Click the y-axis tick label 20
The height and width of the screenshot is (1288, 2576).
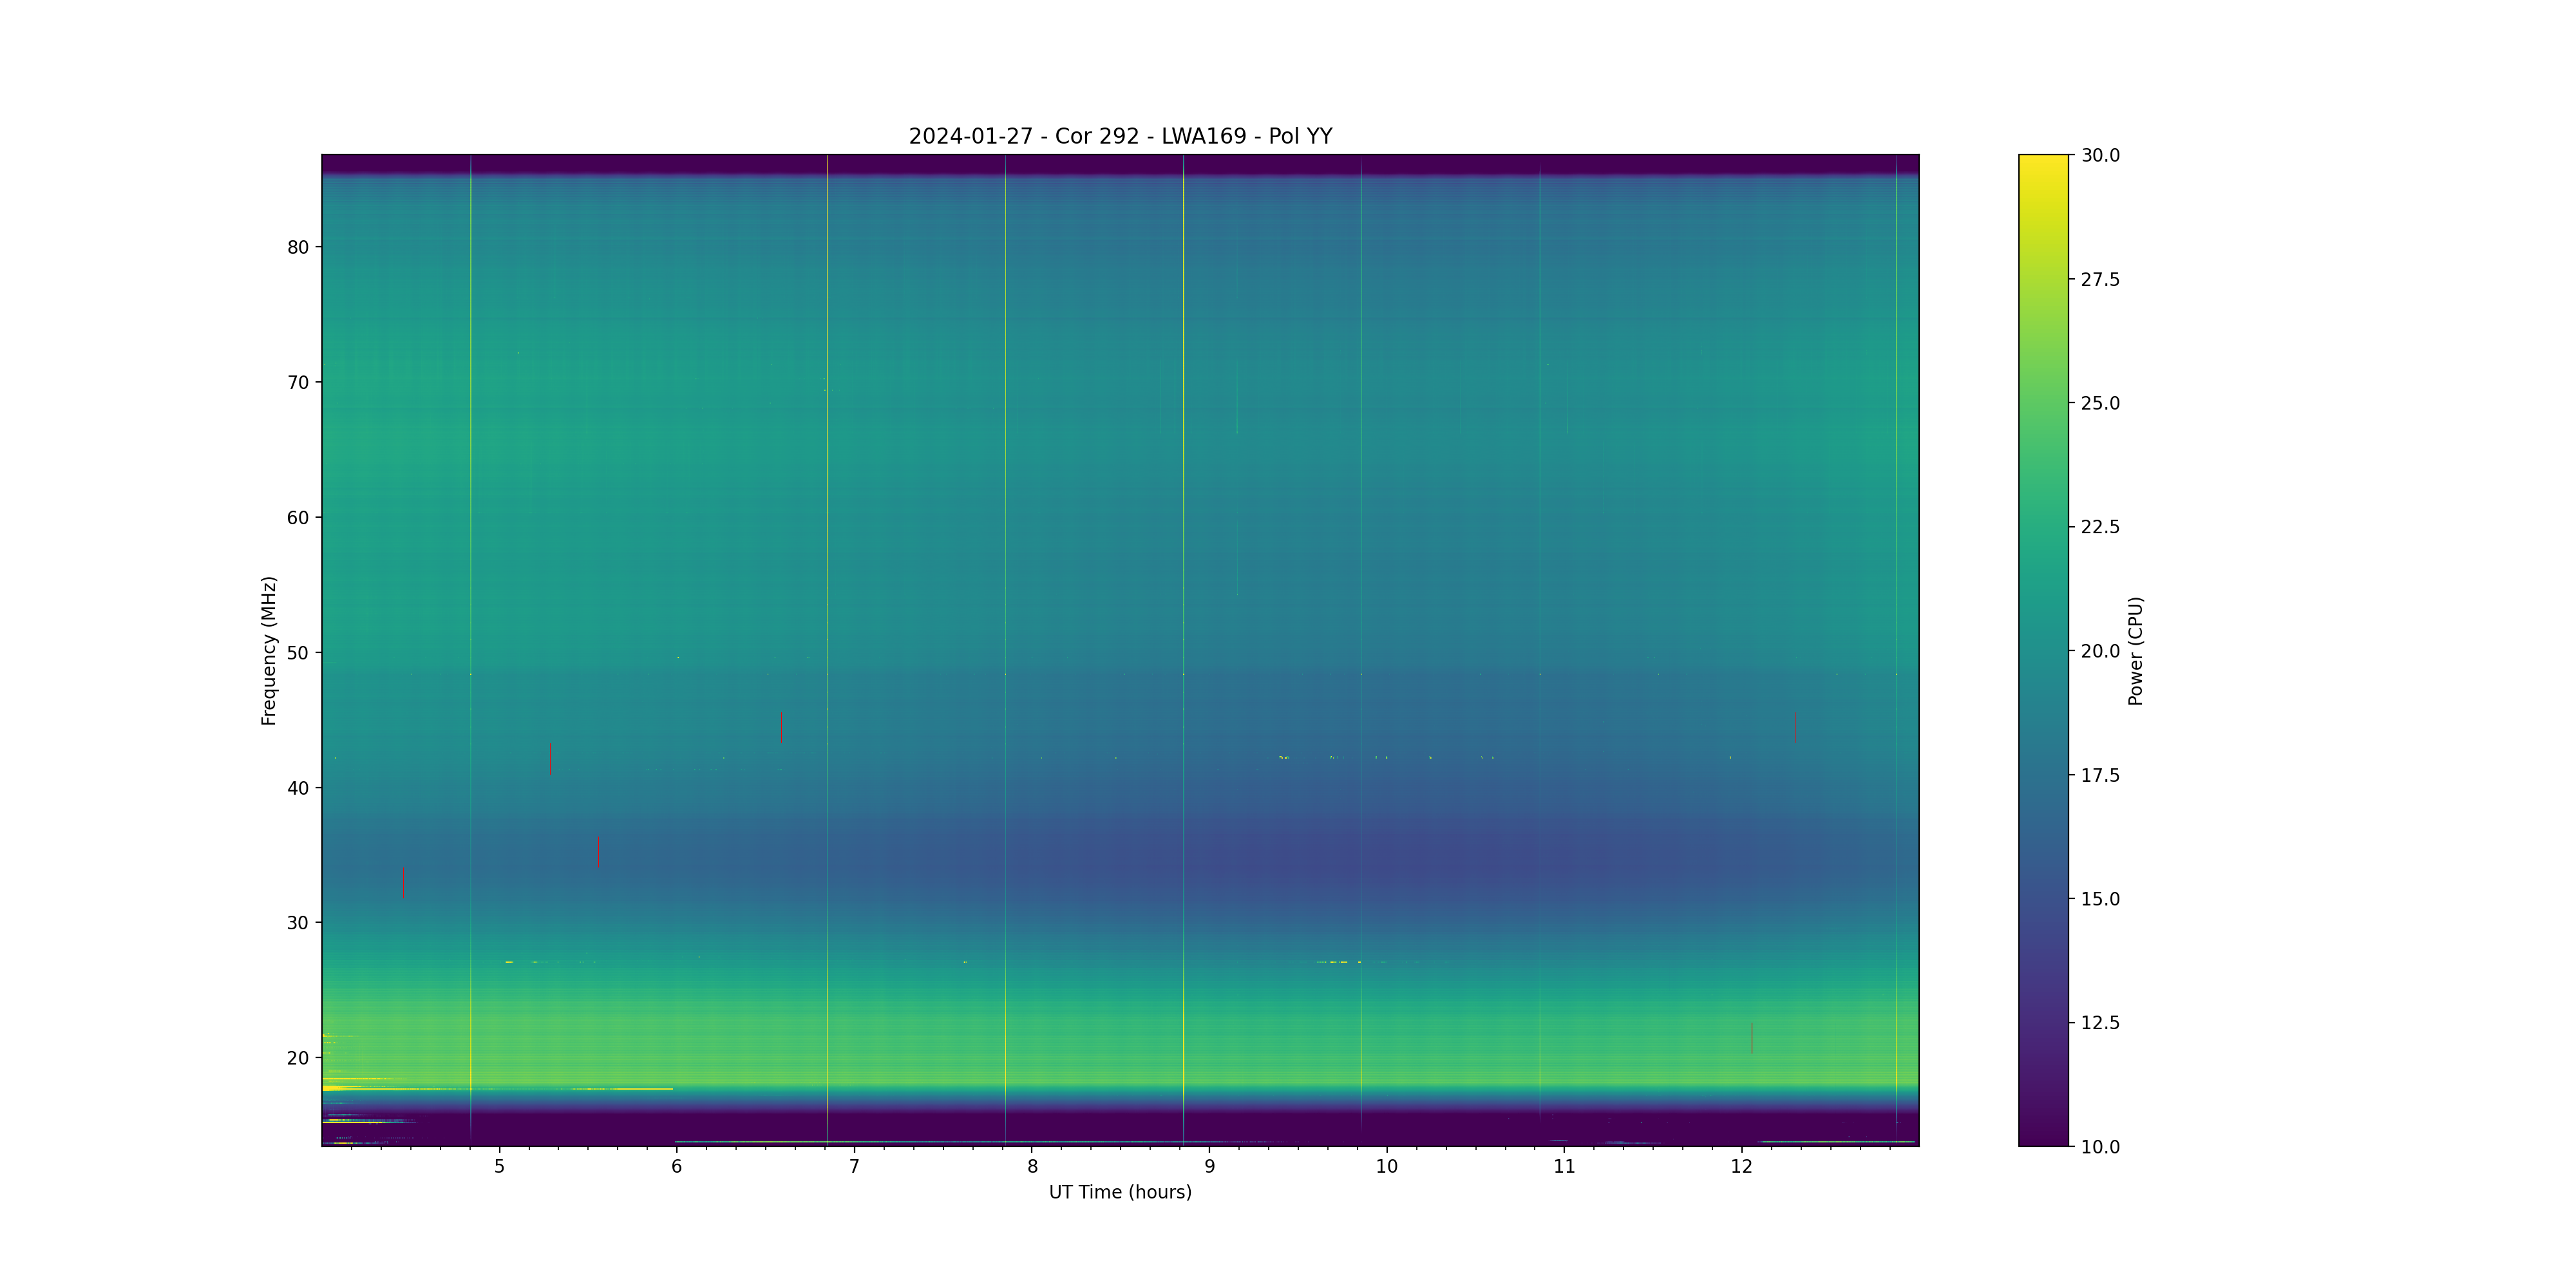298,1058
